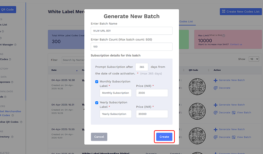Click the Create New Codes List icon
The width and height of the screenshot is (263, 154).
pyautogui.click(x=224, y=12)
